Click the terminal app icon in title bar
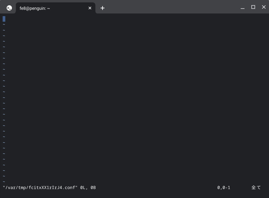Viewport: 269px width, 198px height. [x=9, y=8]
